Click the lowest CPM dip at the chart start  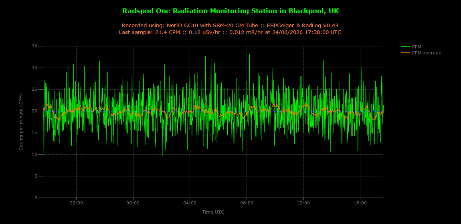[x=44, y=161]
